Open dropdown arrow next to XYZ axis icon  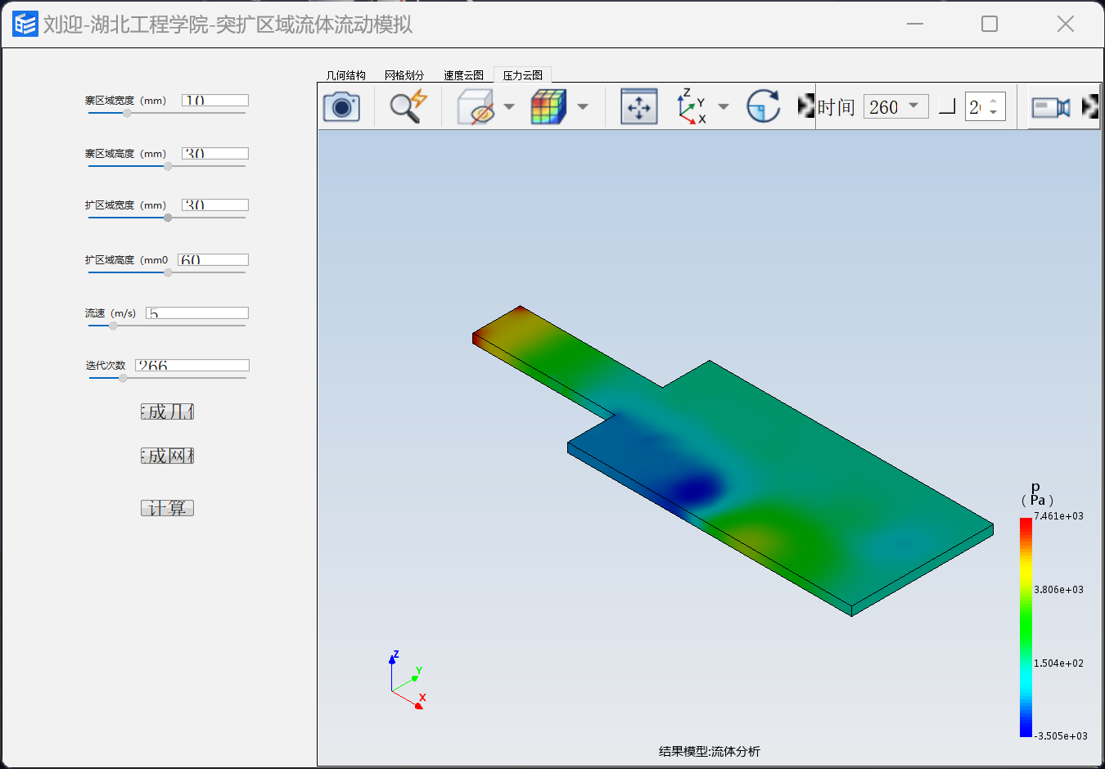(x=724, y=106)
